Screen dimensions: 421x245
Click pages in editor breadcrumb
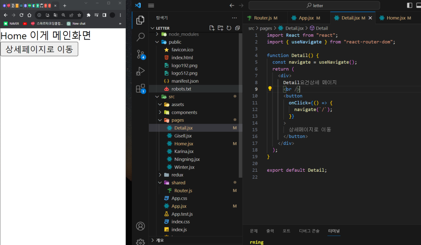pos(266,28)
